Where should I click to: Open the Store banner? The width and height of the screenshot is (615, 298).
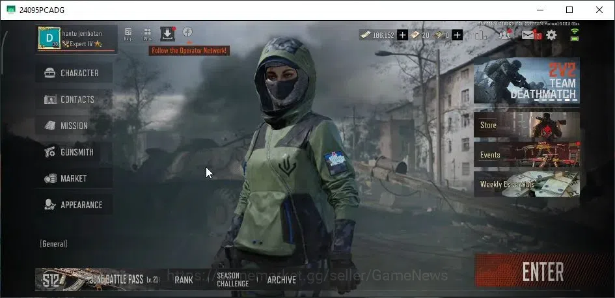[x=526, y=125]
